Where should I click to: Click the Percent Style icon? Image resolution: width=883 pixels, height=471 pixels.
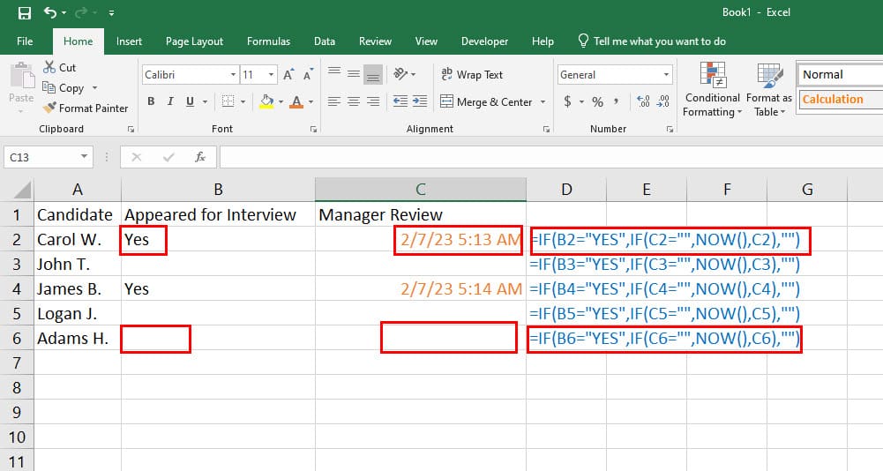click(597, 102)
